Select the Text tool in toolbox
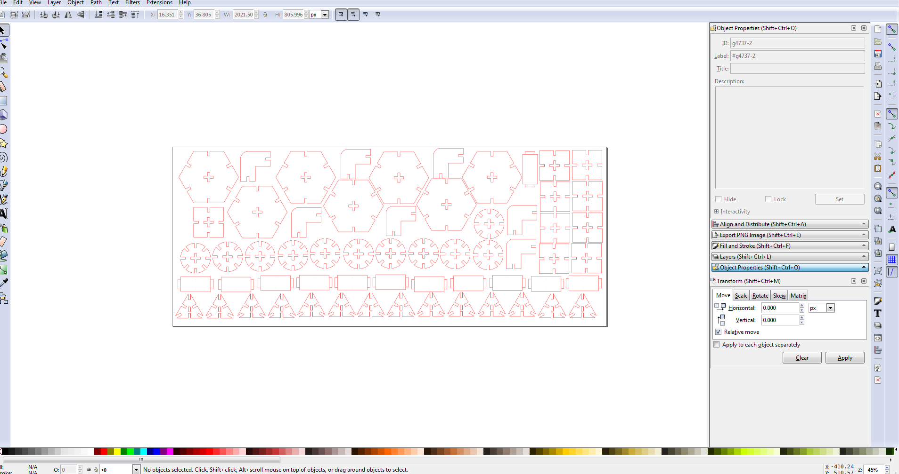899x474 pixels. pyautogui.click(x=3, y=213)
